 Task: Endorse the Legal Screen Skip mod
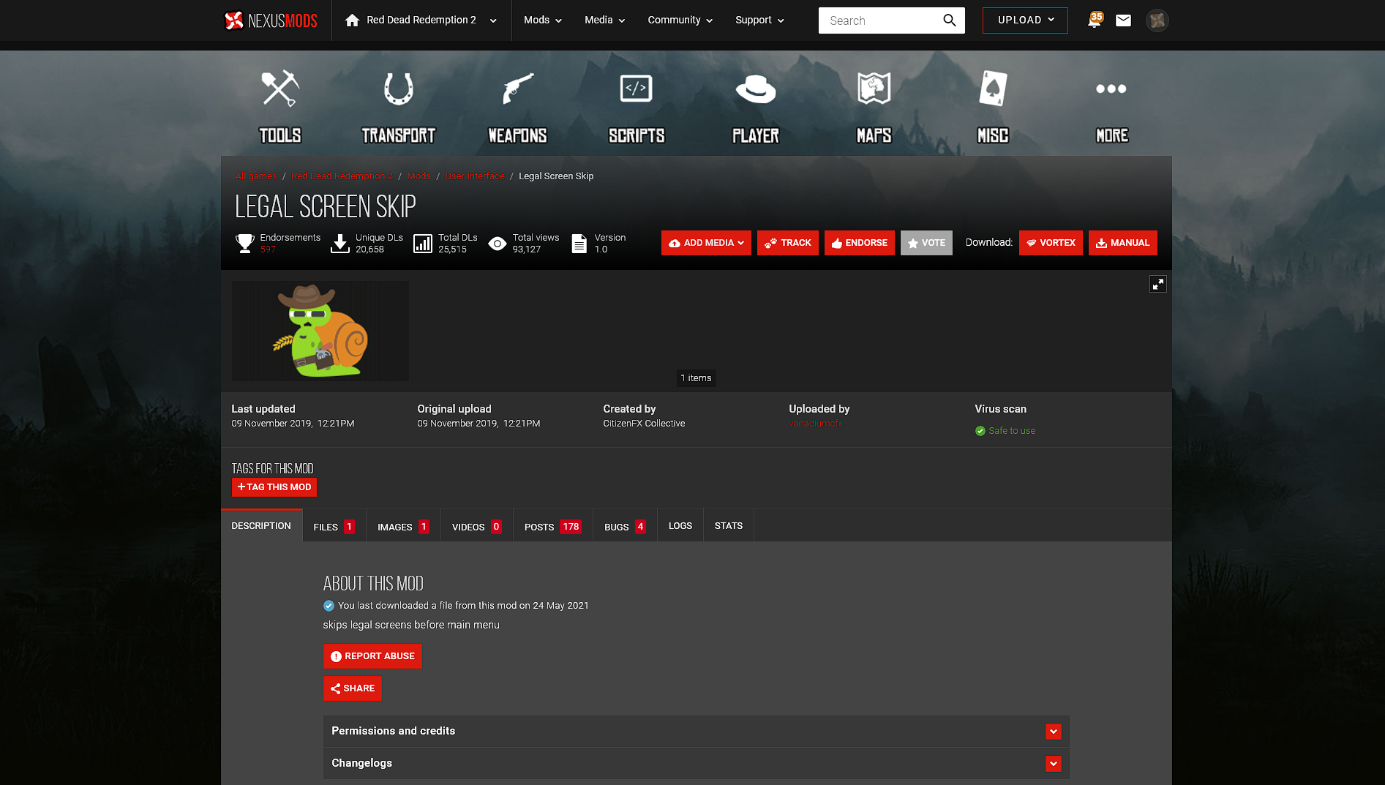[x=860, y=243]
